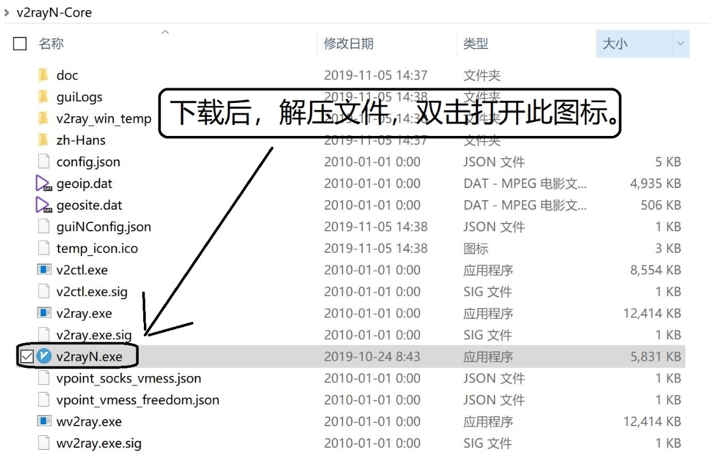Sort by the 大小 column header
This screenshot has width=716, height=458.
click(615, 44)
